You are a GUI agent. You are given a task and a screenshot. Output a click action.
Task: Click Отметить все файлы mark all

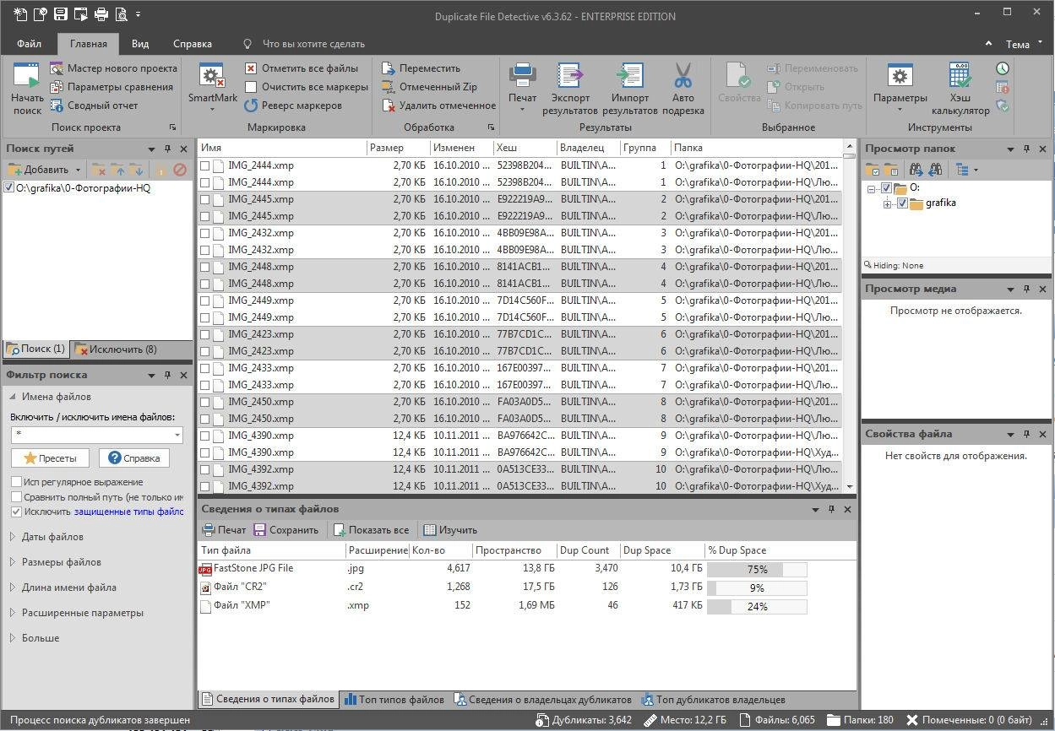(301, 68)
